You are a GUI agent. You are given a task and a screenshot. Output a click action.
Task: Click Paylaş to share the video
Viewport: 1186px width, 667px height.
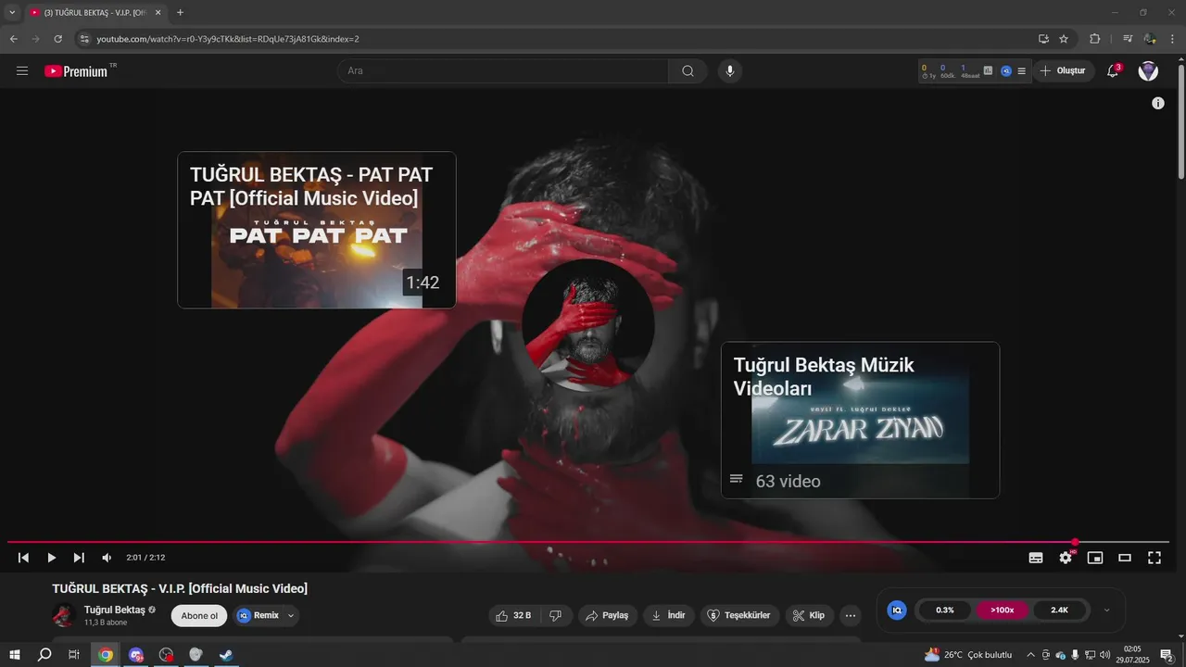click(x=608, y=615)
